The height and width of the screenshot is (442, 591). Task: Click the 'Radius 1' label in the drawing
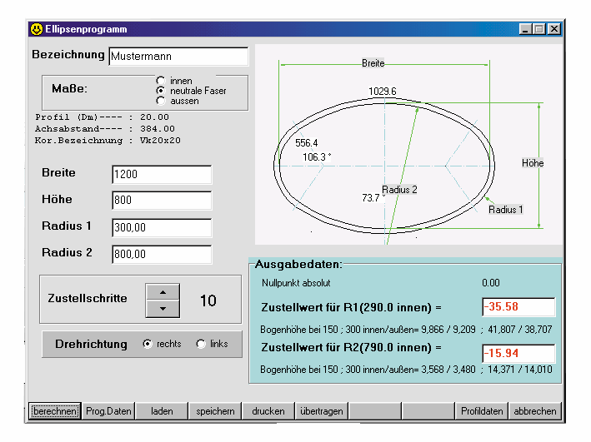point(506,210)
